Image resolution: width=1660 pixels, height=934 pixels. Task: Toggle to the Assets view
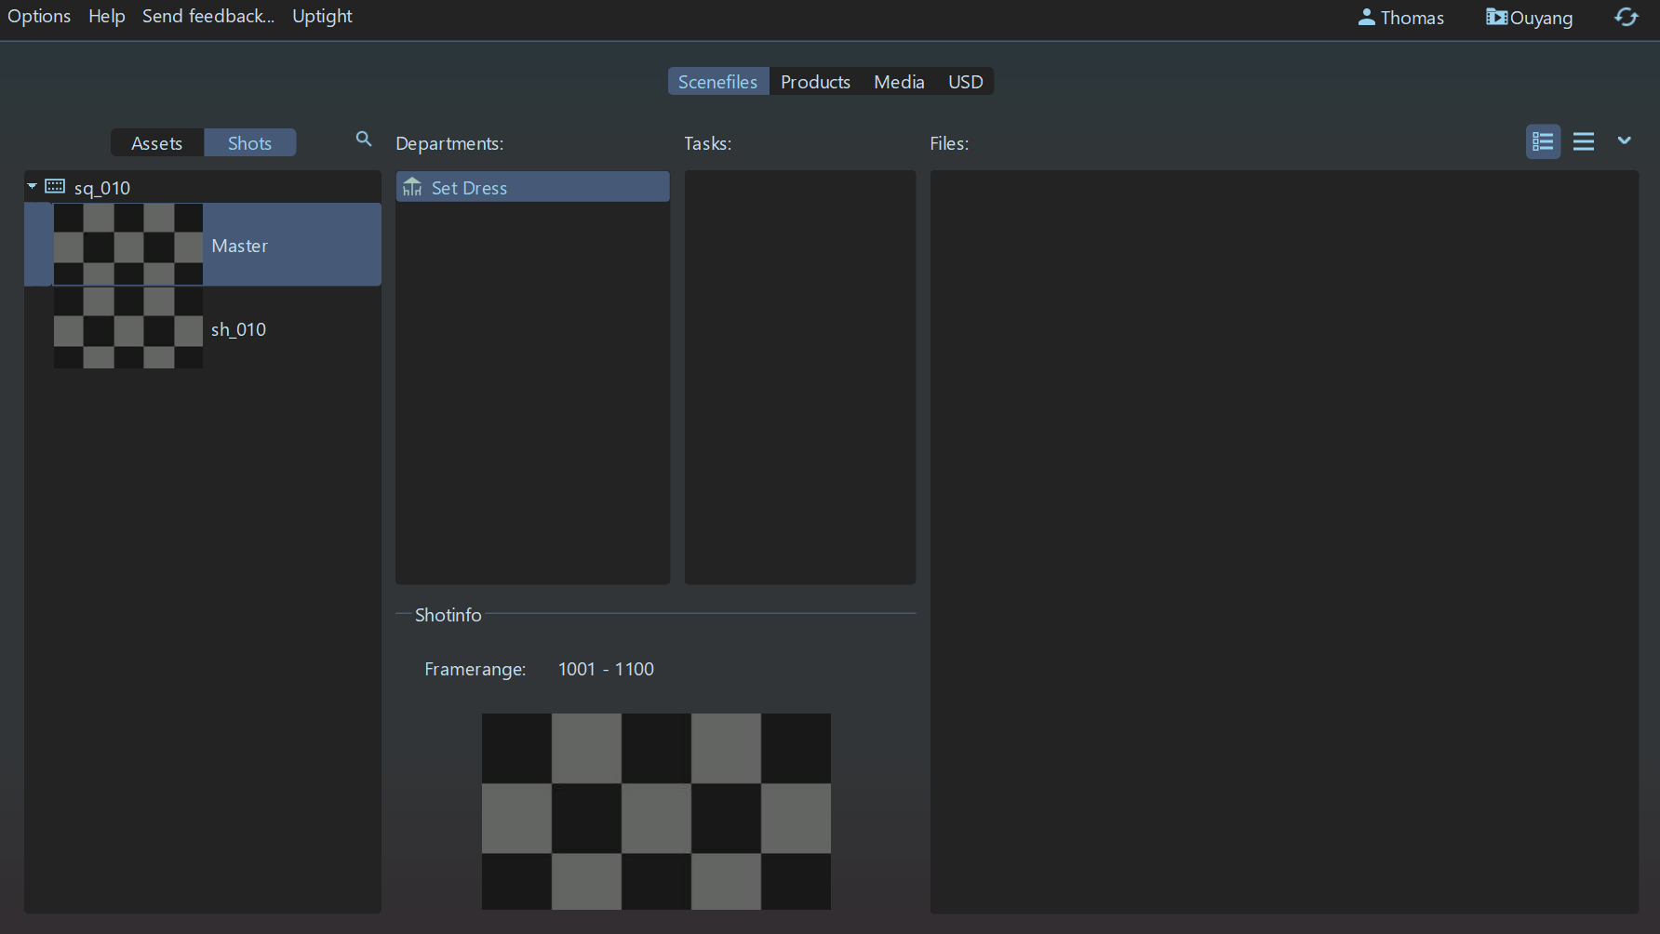pos(156,143)
